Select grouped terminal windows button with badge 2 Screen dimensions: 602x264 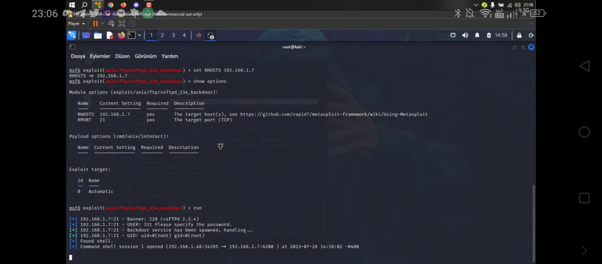click(211, 35)
